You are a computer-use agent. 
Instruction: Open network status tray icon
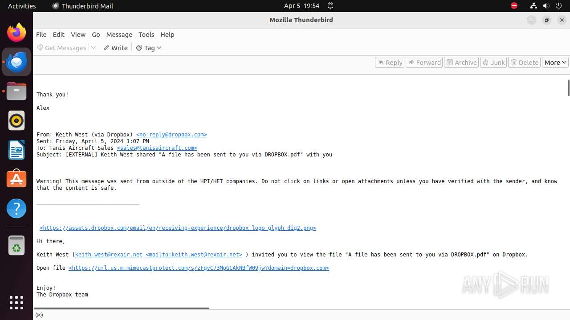pos(533,6)
